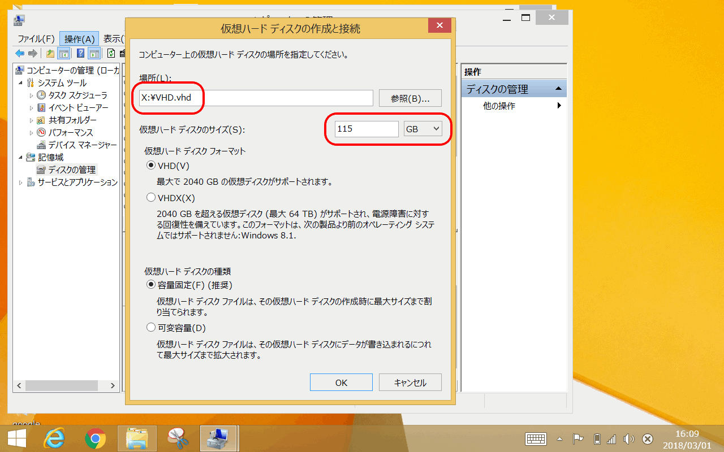Screen dimensions: 724x452
Task: Click the volume speaker tray icon
Action: click(628, 439)
